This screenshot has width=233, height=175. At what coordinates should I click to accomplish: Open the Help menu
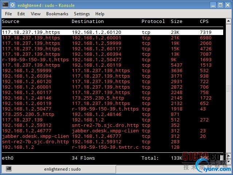100,14
